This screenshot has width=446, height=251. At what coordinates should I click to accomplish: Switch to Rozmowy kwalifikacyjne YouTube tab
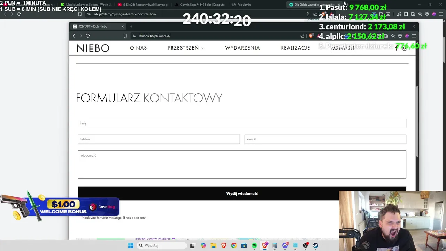pyautogui.click(x=143, y=5)
